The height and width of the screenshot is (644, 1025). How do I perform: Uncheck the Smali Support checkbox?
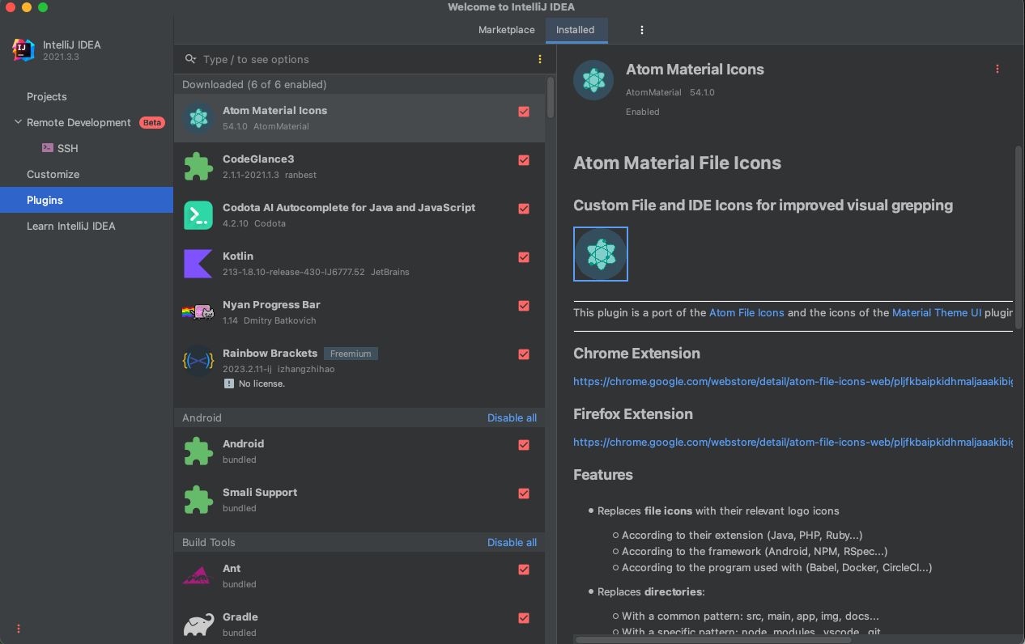coord(524,494)
